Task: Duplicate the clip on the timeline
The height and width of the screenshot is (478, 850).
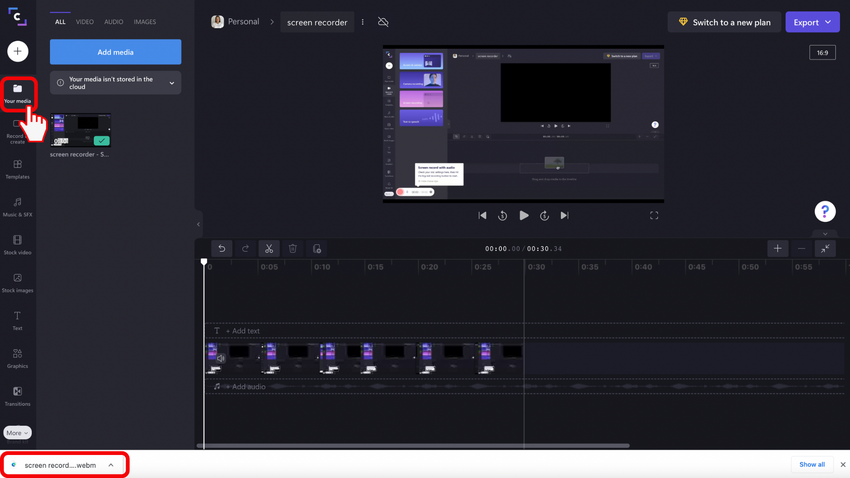Action: [317, 248]
